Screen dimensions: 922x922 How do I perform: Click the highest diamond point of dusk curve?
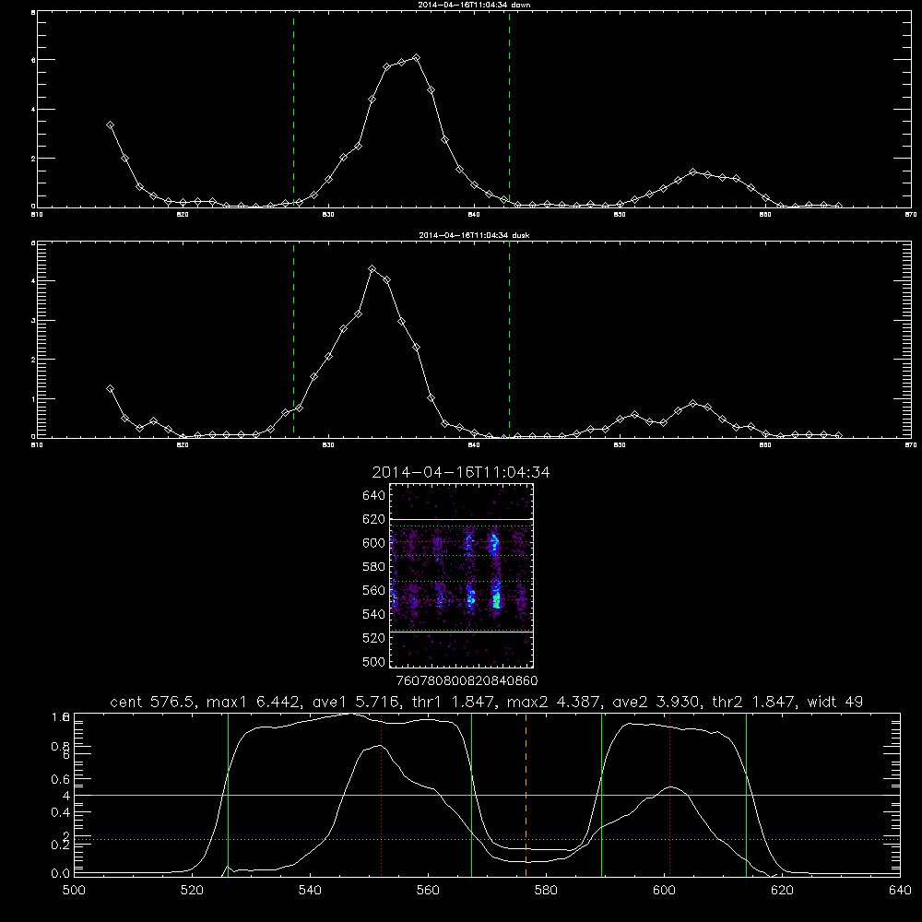(372, 268)
